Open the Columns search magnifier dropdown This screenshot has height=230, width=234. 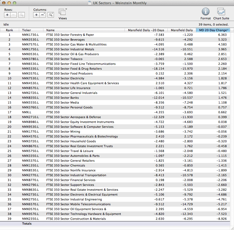coord(50,15)
